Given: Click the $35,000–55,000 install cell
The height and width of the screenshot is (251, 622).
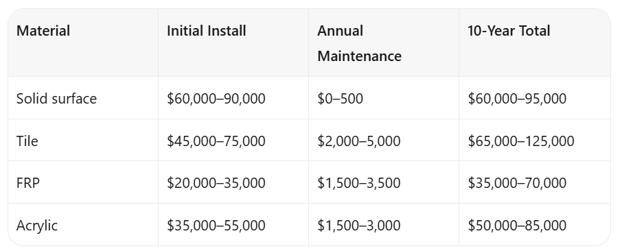Looking at the screenshot, I should click(216, 225).
